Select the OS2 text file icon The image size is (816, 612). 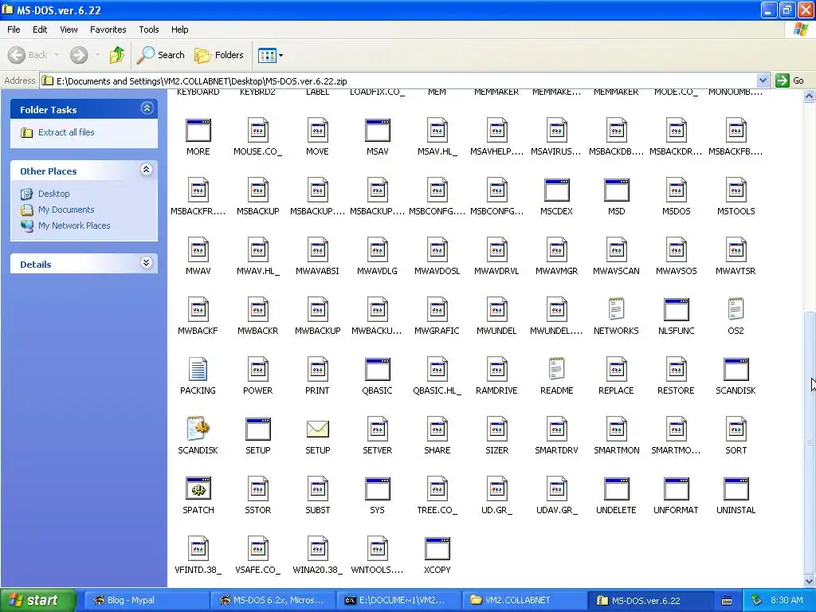pos(736,310)
